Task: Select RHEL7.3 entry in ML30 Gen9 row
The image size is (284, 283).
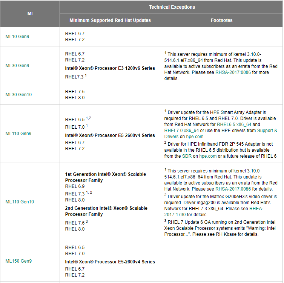Action: (76, 77)
